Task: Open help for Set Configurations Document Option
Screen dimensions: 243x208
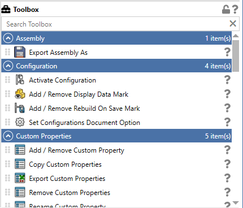Action: click(x=227, y=122)
